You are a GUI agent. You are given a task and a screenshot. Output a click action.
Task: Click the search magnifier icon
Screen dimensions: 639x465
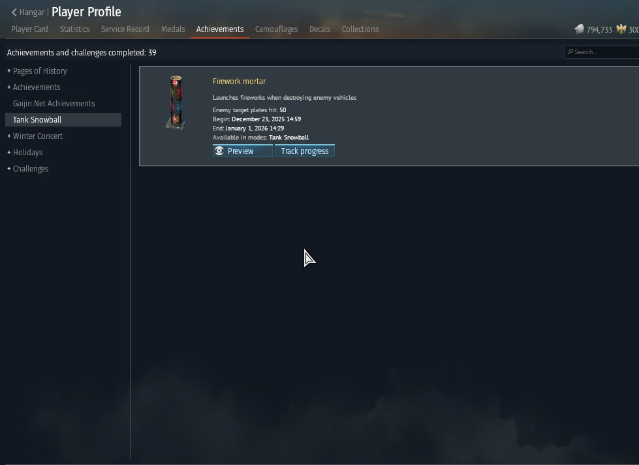[x=570, y=52]
